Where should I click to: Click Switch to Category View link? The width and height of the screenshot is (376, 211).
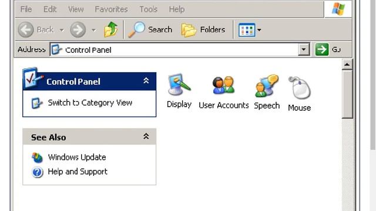coord(90,103)
